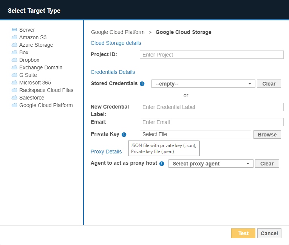Clear the stored credentials selection
Screen dimensions: 289x245
269,84
